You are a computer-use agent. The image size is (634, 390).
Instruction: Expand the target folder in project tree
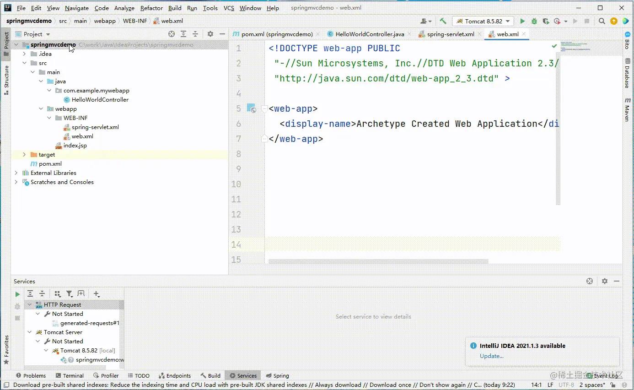pyautogui.click(x=24, y=155)
